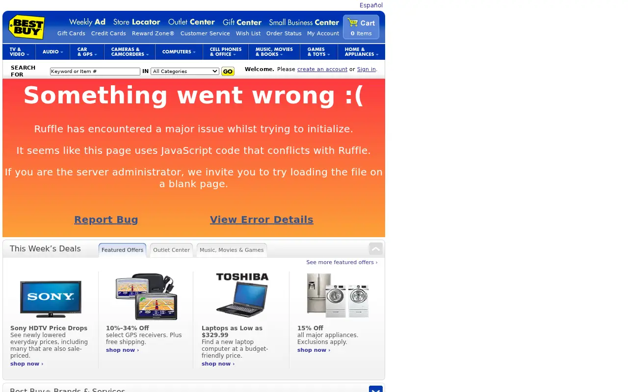Click the yellow GO search button

228,72
